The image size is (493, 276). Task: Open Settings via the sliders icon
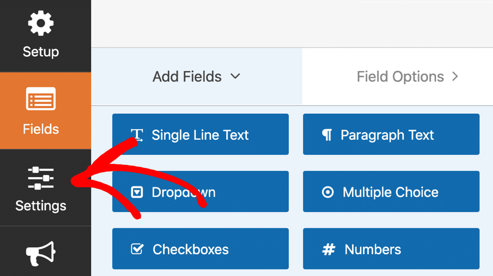click(x=41, y=177)
